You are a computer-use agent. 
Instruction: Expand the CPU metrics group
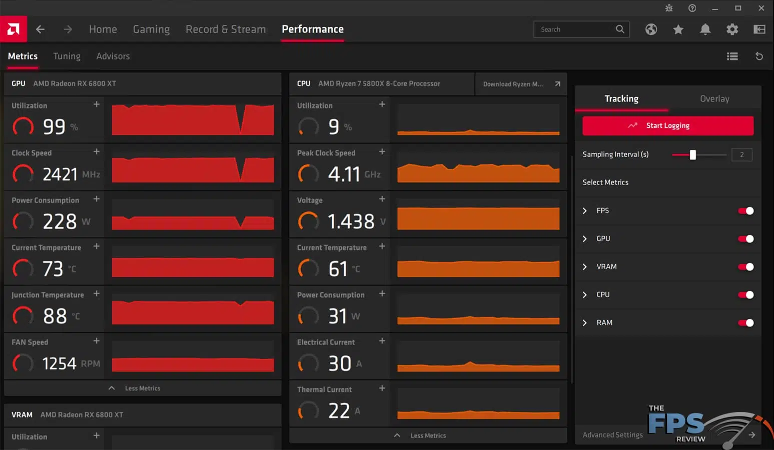[x=584, y=295]
